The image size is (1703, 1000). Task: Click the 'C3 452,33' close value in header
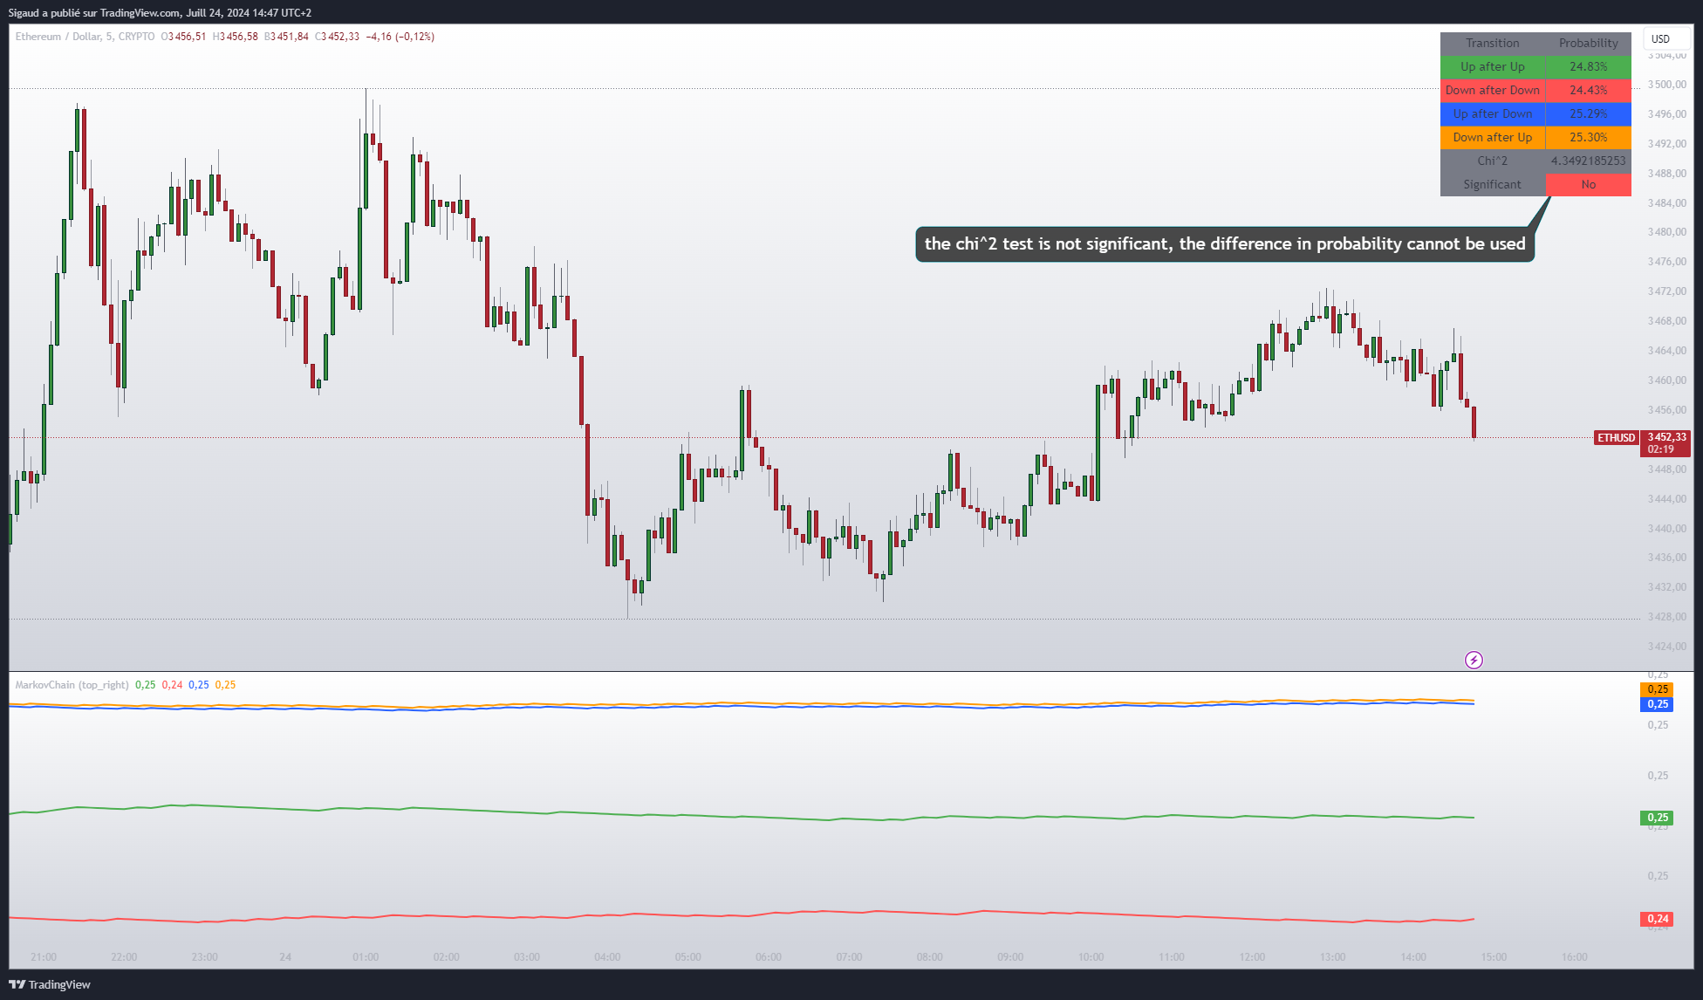[x=338, y=37]
